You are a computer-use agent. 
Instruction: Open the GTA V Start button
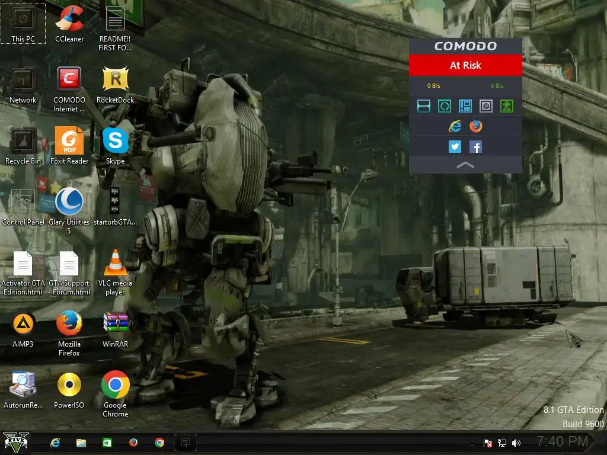(16, 443)
